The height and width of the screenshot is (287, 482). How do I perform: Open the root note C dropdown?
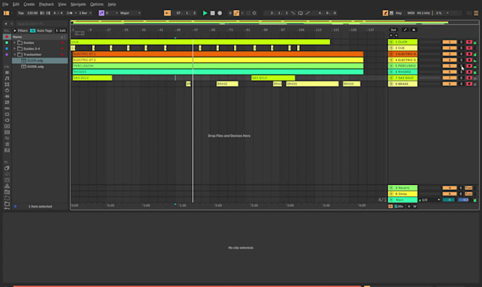click(112, 13)
